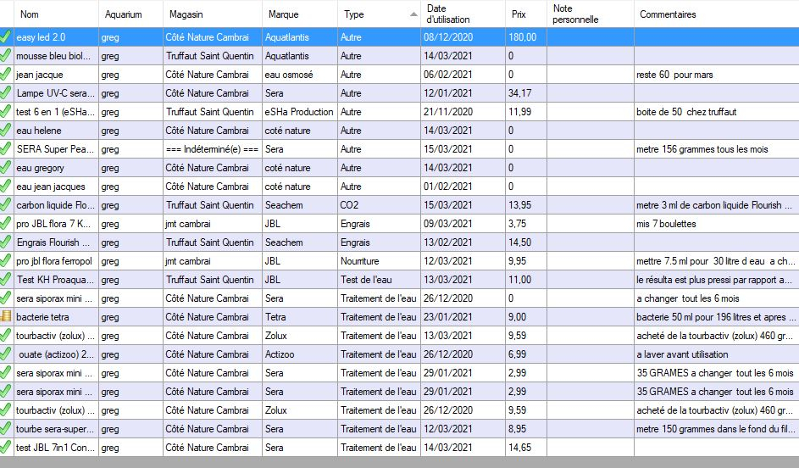This screenshot has height=468, width=799.
Task: Select the easy led 2.0 row name
Action: point(41,37)
